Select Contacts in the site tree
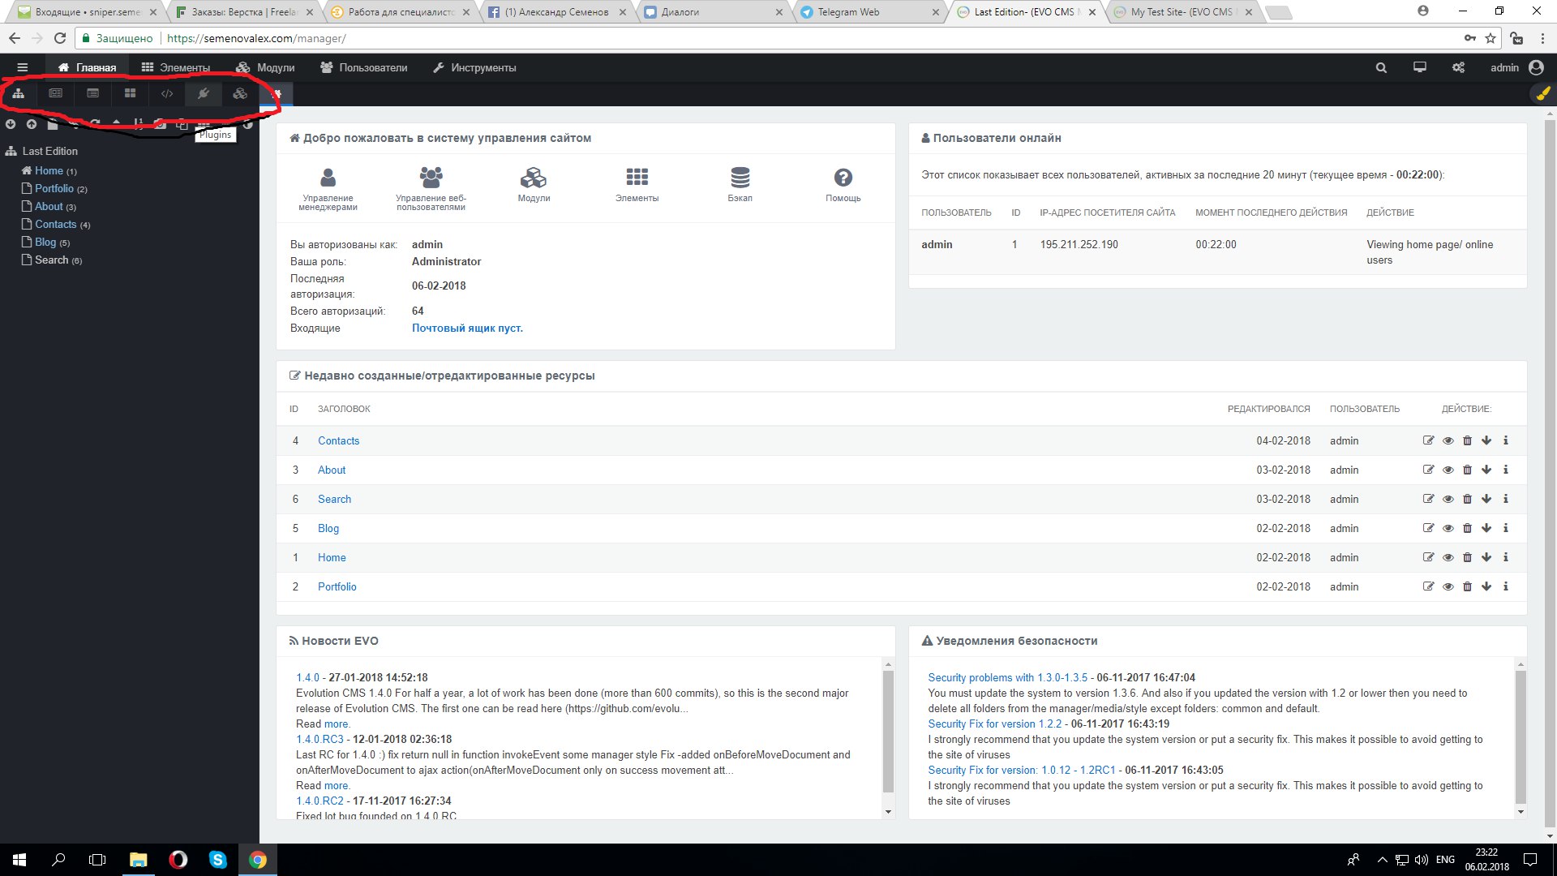Viewport: 1557px width, 876px height. point(55,224)
